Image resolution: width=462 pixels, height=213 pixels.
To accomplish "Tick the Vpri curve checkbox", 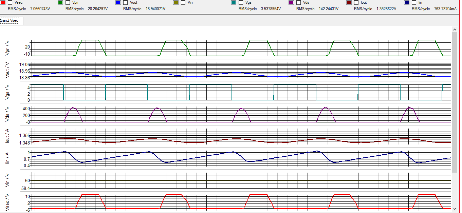I will [68, 2].
